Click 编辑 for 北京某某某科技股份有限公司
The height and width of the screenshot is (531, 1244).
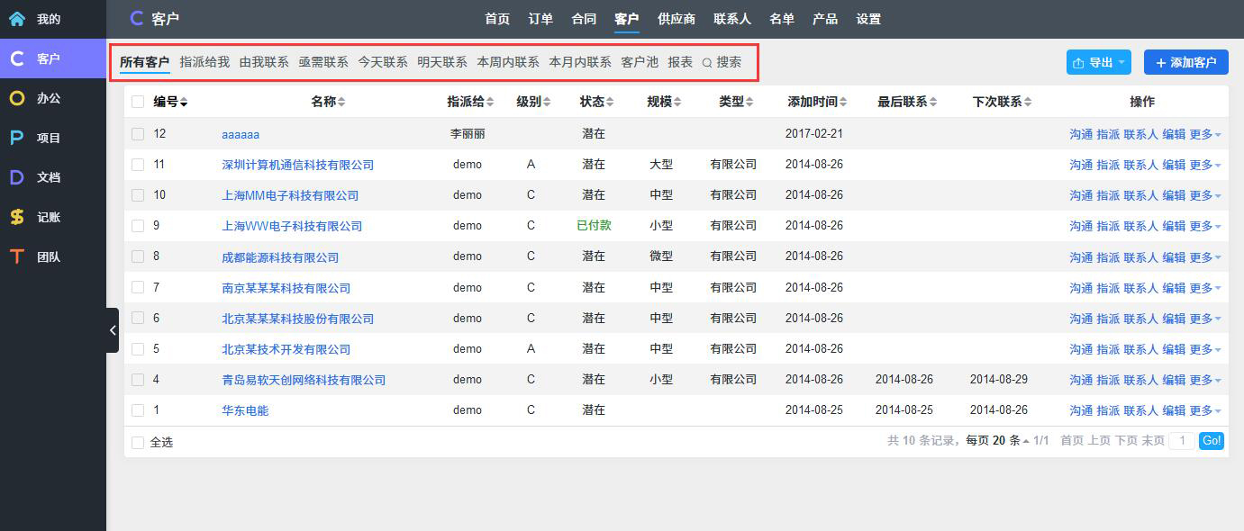pos(1174,319)
